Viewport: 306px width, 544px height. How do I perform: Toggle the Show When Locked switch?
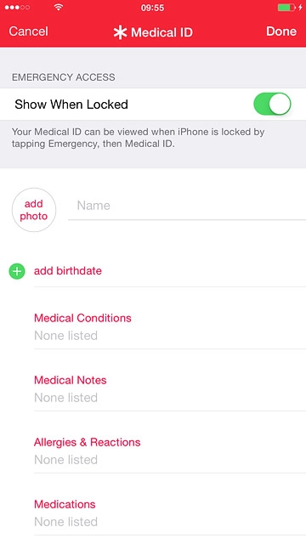pos(272,104)
